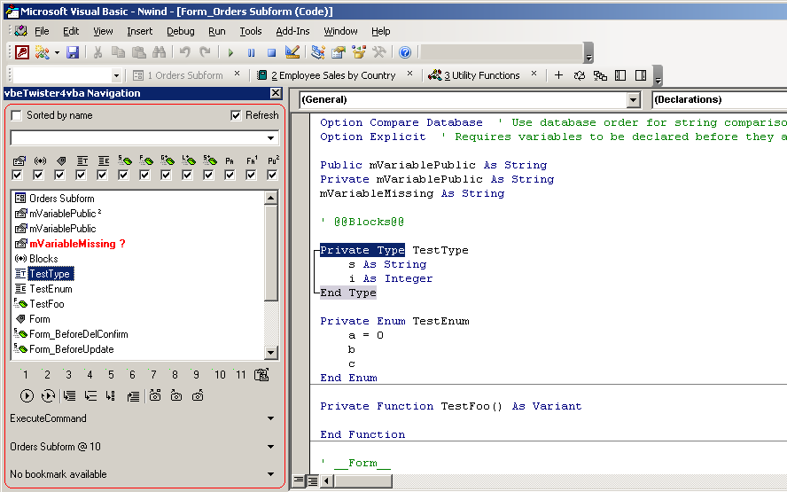Open the Debug menu
This screenshot has width=787, height=492.
180,31
